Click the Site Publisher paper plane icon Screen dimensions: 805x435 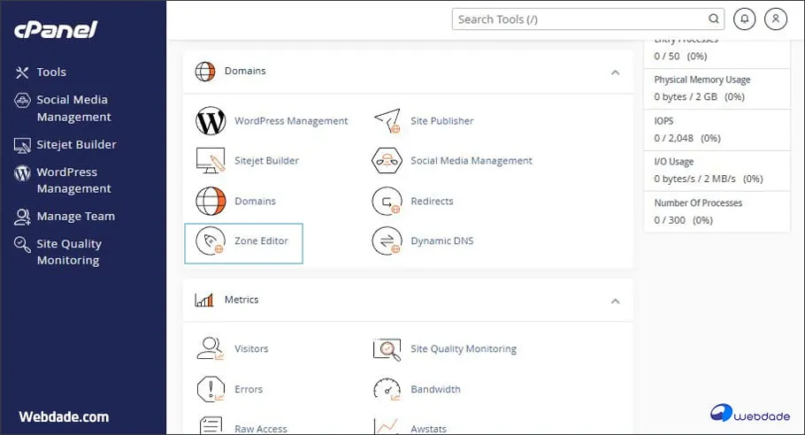[387, 121]
